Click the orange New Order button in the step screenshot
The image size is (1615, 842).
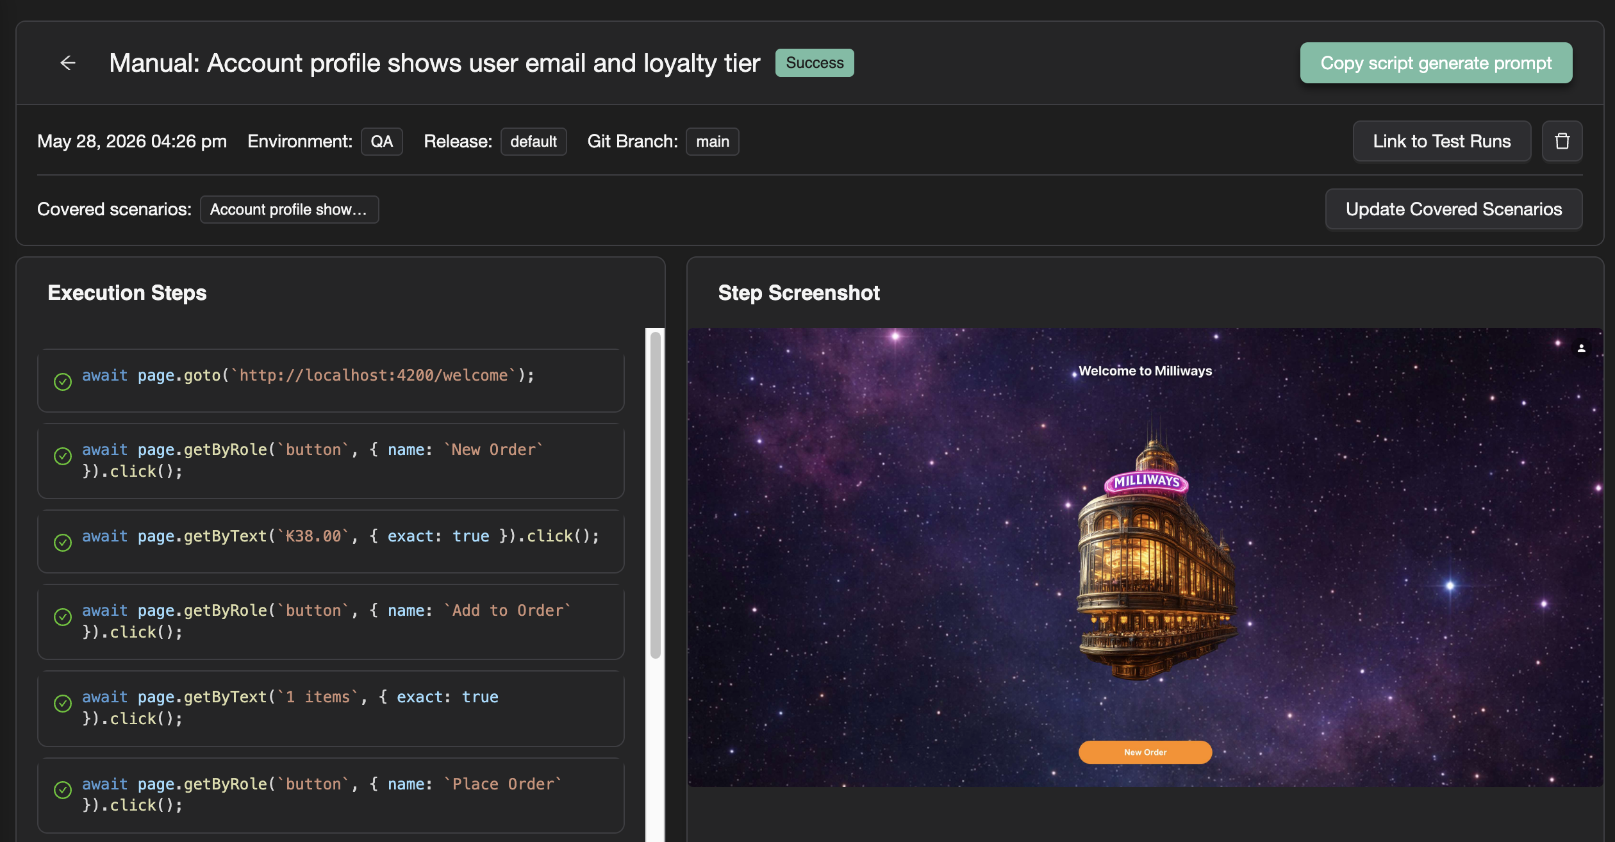[x=1145, y=752]
